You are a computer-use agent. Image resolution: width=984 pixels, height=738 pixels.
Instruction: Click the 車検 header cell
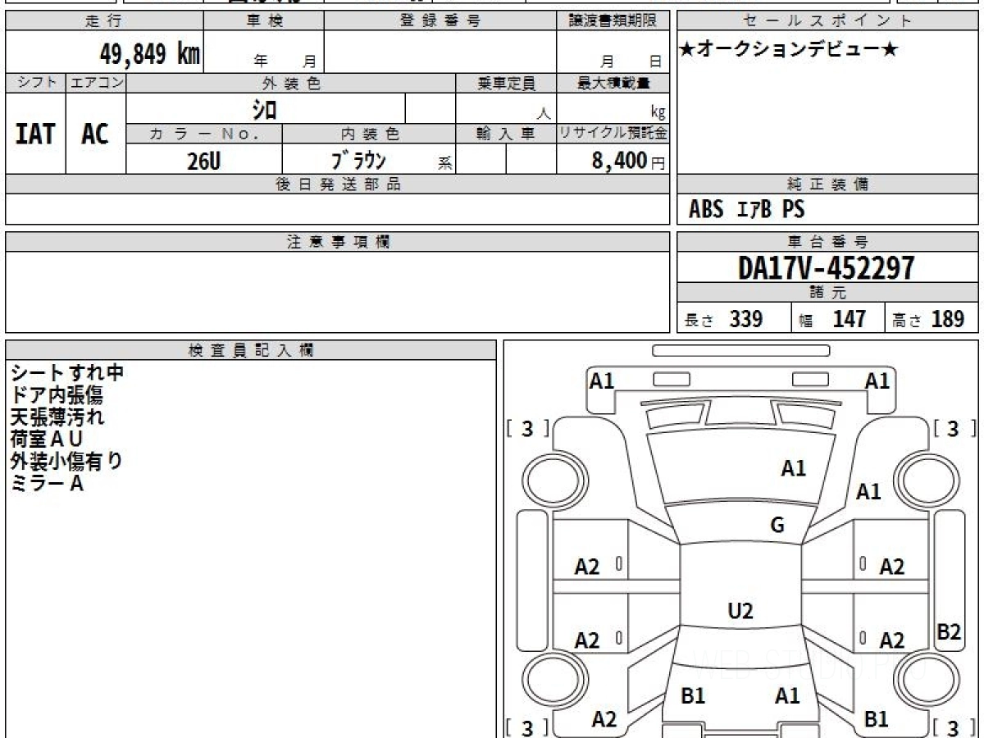pos(263,21)
